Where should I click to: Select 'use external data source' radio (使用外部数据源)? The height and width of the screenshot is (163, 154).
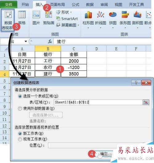pos(20,109)
